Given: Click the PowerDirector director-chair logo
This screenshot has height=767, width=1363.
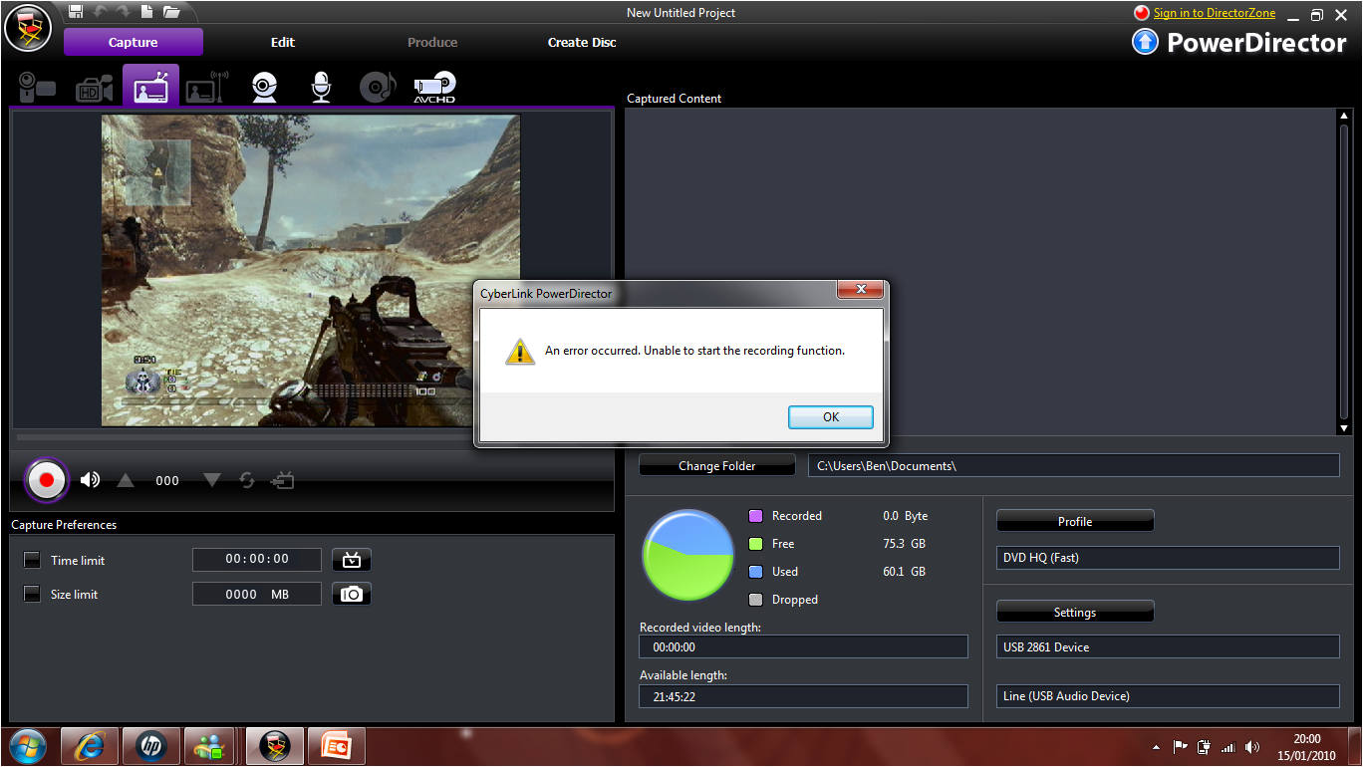Looking at the screenshot, I should pyautogui.click(x=28, y=27).
